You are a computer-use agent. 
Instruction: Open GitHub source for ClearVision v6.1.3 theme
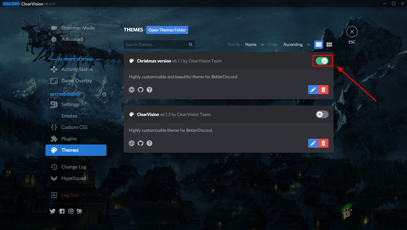click(141, 143)
